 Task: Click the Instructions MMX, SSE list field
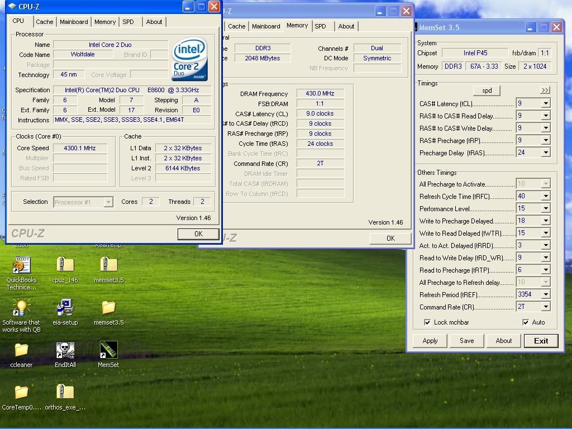coord(132,120)
